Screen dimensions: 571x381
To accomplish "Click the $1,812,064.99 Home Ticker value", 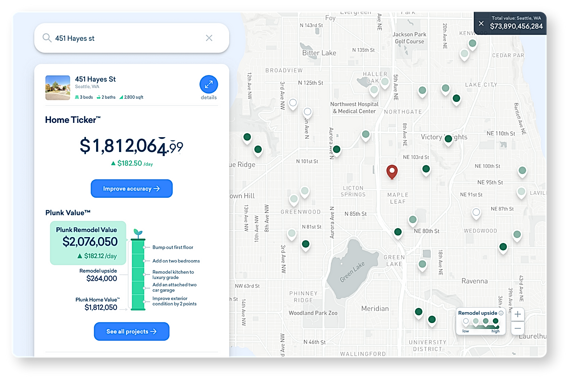I will 131,146.
